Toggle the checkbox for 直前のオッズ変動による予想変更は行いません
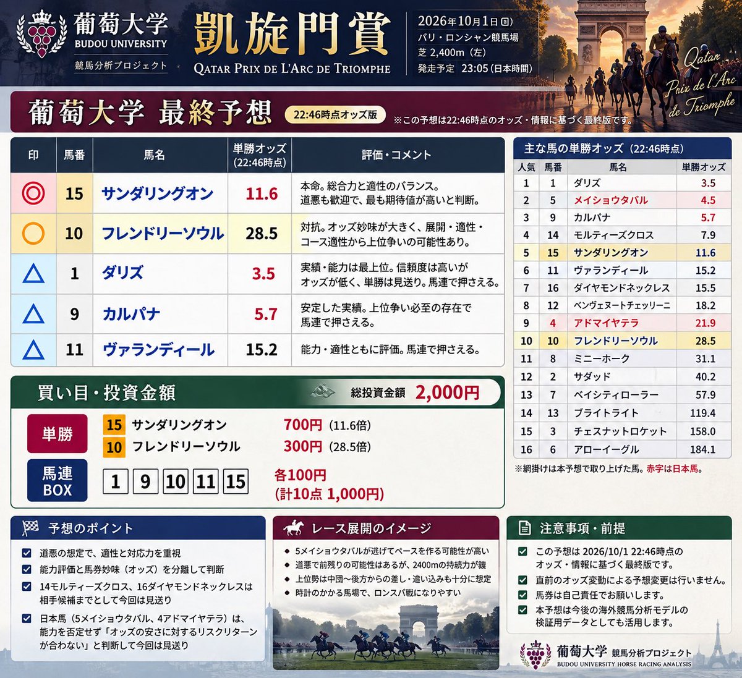742x678 pixels. click(523, 580)
